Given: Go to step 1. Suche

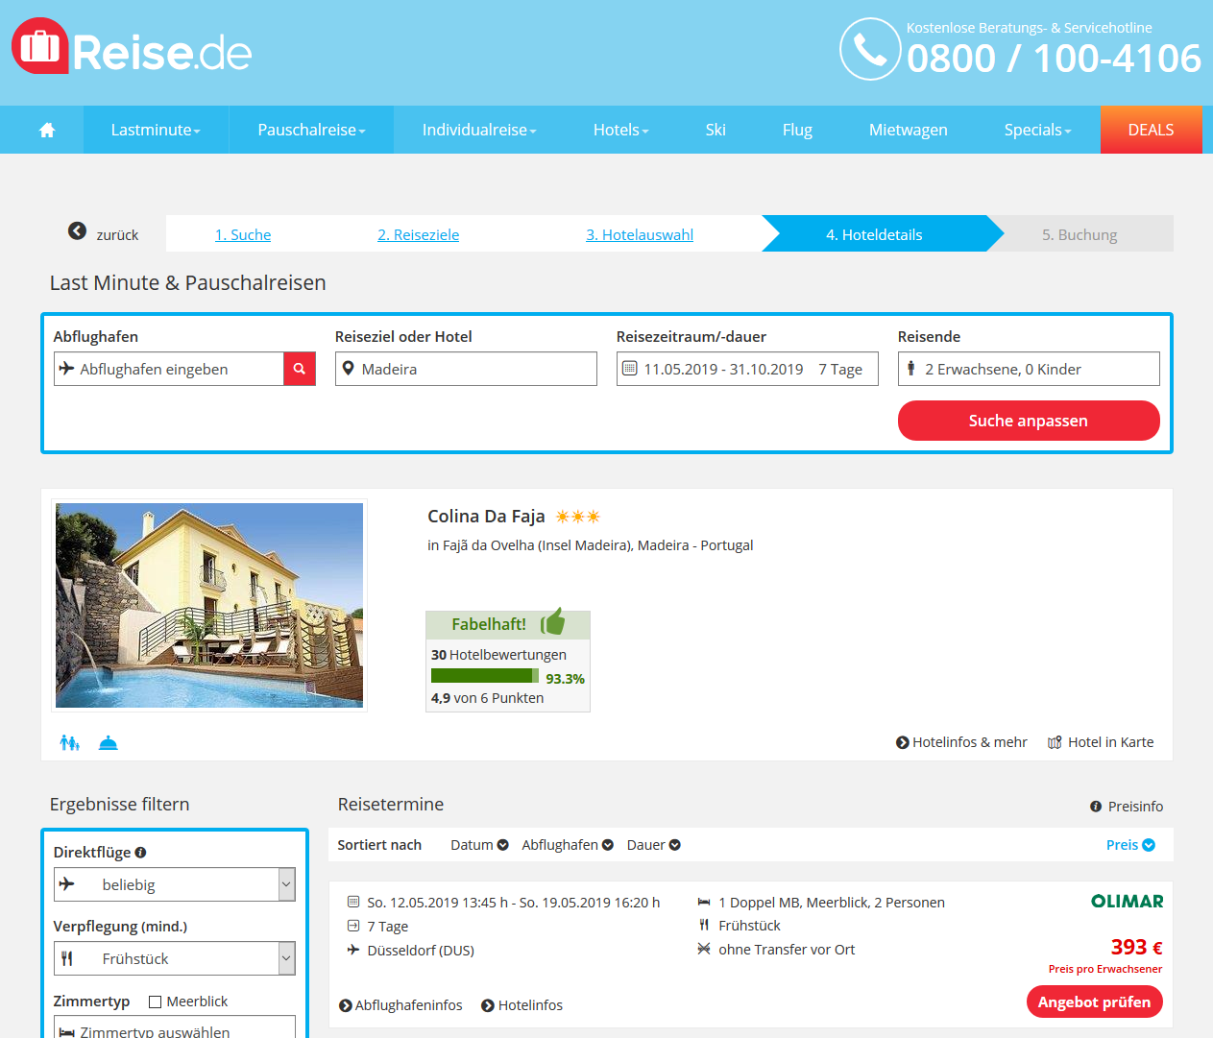Looking at the screenshot, I should pyautogui.click(x=243, y=234).
